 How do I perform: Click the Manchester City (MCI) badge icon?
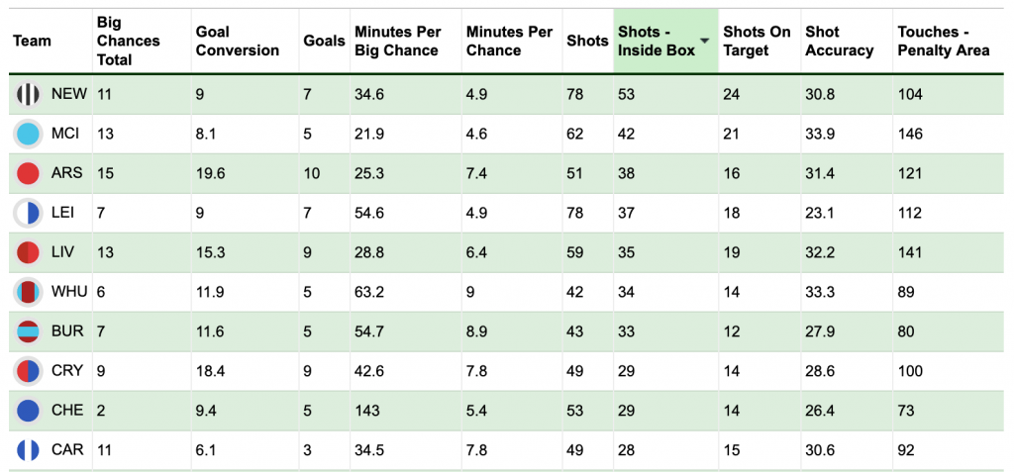click(x=29, y=134)
